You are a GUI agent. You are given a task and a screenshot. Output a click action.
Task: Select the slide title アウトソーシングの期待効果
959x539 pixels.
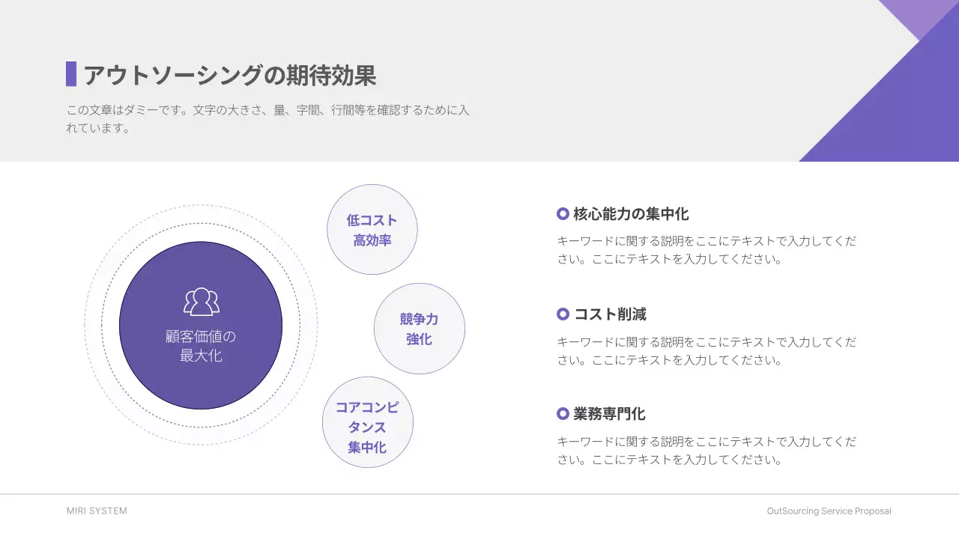tap(231, 76)
